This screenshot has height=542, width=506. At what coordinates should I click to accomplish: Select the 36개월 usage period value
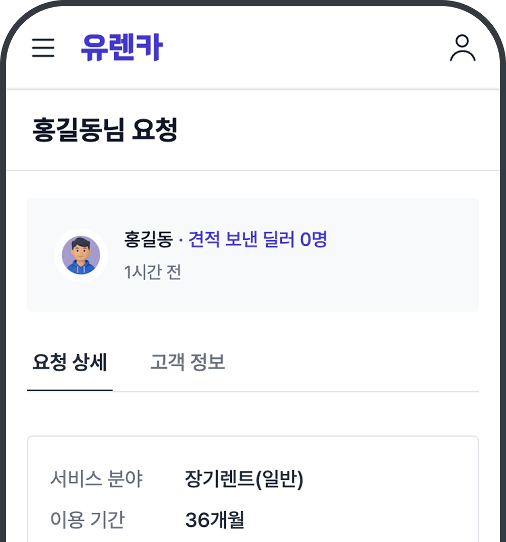point(215,520)
